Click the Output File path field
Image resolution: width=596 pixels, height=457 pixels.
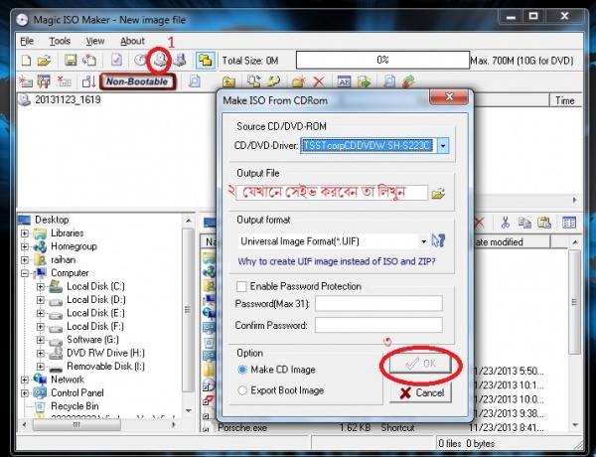click(332, 193)
